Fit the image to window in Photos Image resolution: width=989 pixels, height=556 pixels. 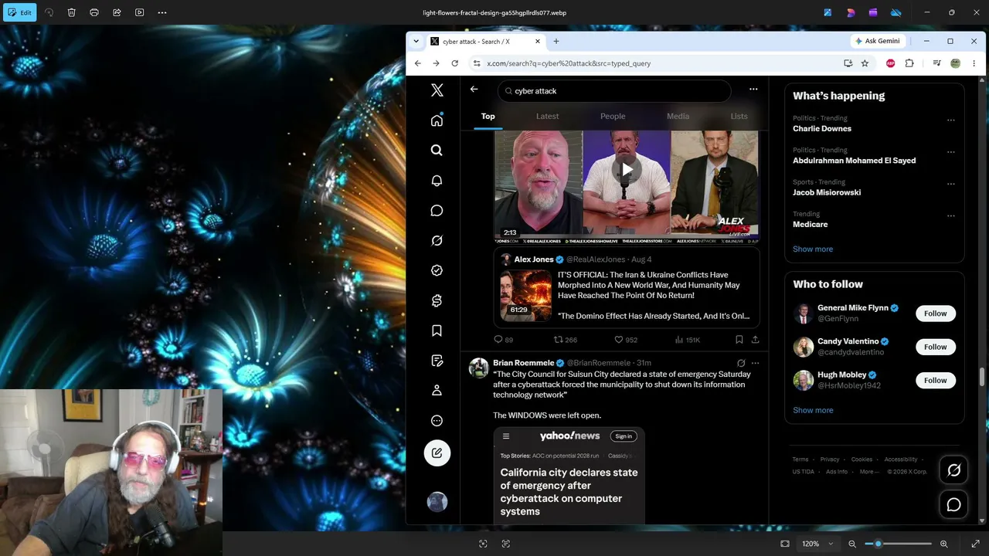tap(785, 544)
